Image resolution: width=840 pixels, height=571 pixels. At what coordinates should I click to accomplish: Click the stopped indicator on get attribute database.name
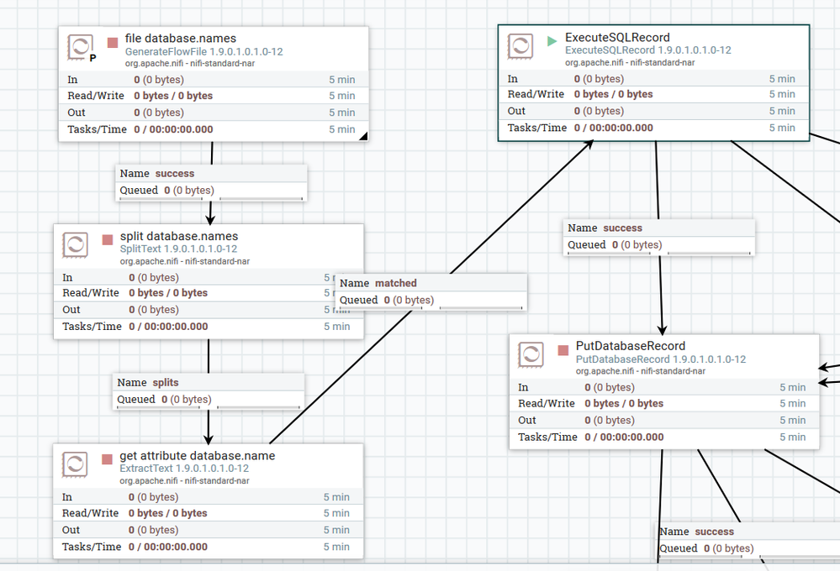(107, 459)
